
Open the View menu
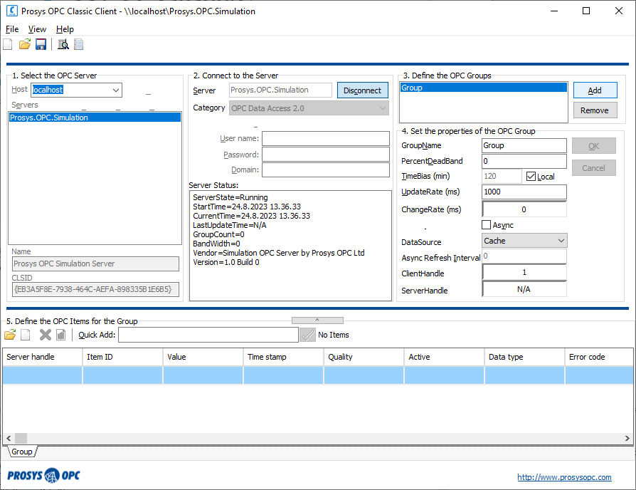tap(37, 29)
